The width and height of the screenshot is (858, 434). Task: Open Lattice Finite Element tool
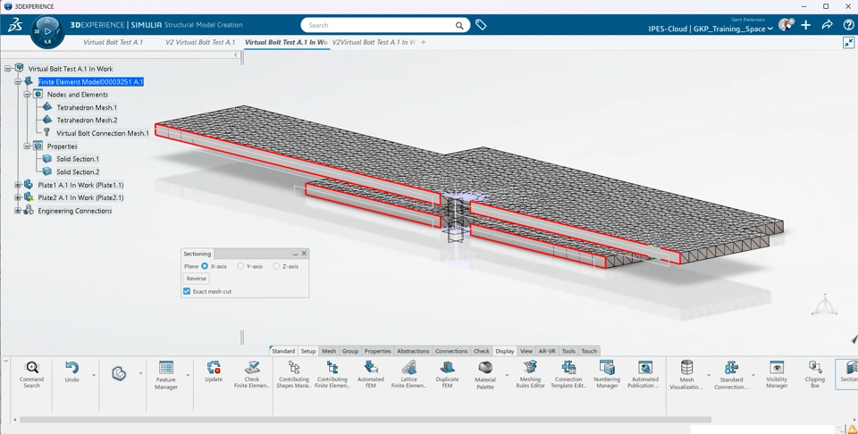click(408, 374)
